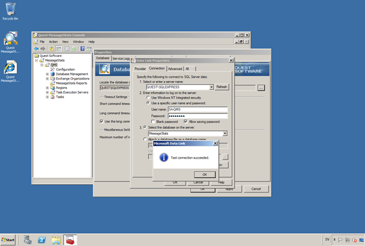Click the red toolbox console taskbar button
Image resolution: width=365 pixels, height=246 pixels.
point(70,240)
